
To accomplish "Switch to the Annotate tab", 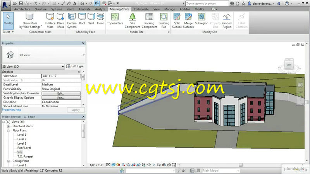I will point(84,9).
